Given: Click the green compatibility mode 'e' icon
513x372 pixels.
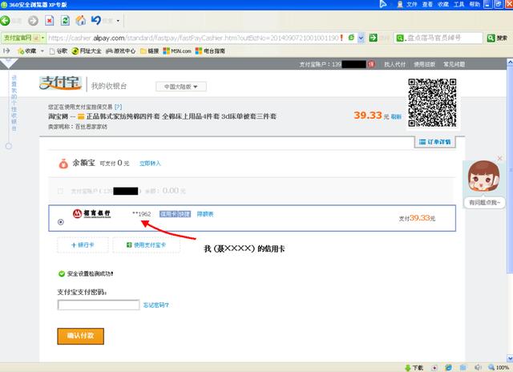Looking at the screenshot, I should coord(351,38).
